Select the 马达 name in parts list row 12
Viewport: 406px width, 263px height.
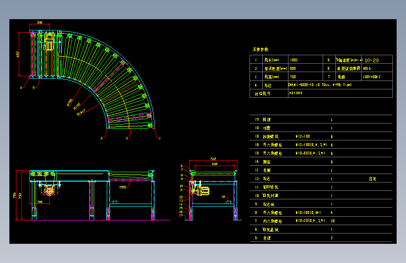click(x=266, y=179)
